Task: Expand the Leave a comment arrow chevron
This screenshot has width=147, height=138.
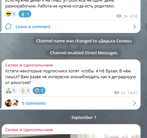Action: (134, 27)
